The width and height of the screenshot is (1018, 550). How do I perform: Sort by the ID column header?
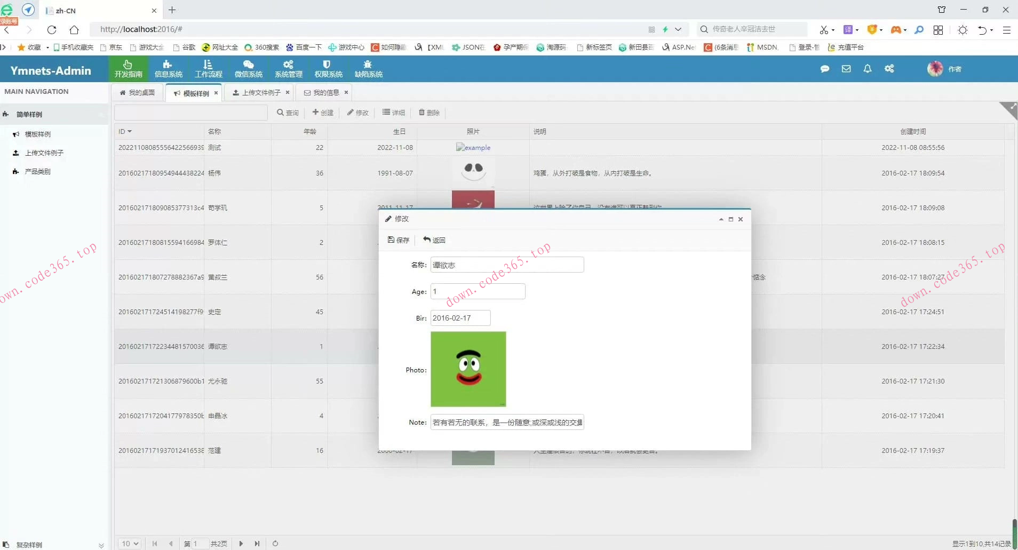click(125, 131)
